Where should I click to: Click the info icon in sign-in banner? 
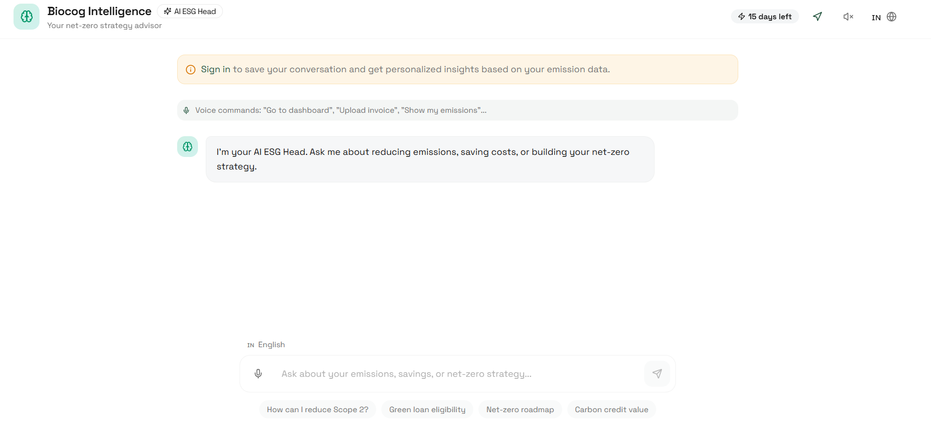191,70
